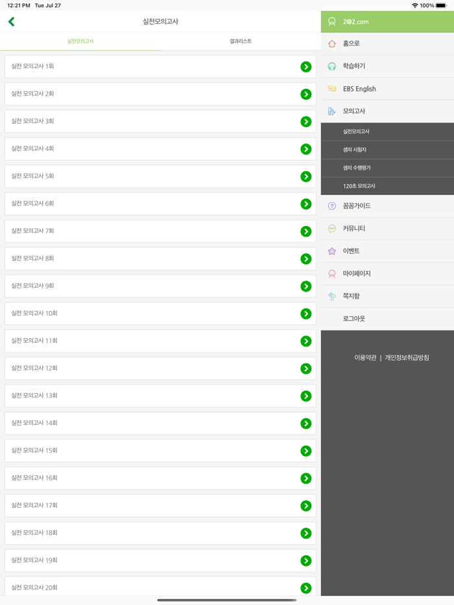Screen dimensions: 454x605
Task: Open 실전 모의고사 1회 via green arrow
Action: (306, 67)
